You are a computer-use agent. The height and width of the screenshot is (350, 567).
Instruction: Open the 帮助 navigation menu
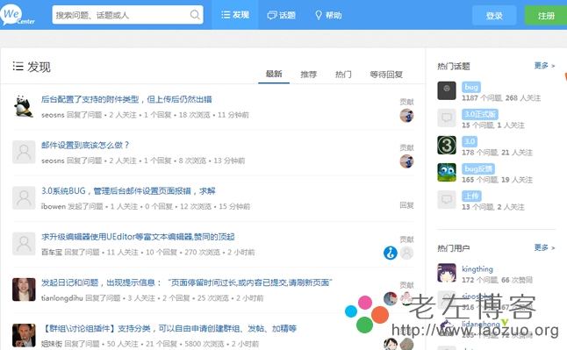tap(328, 15)
